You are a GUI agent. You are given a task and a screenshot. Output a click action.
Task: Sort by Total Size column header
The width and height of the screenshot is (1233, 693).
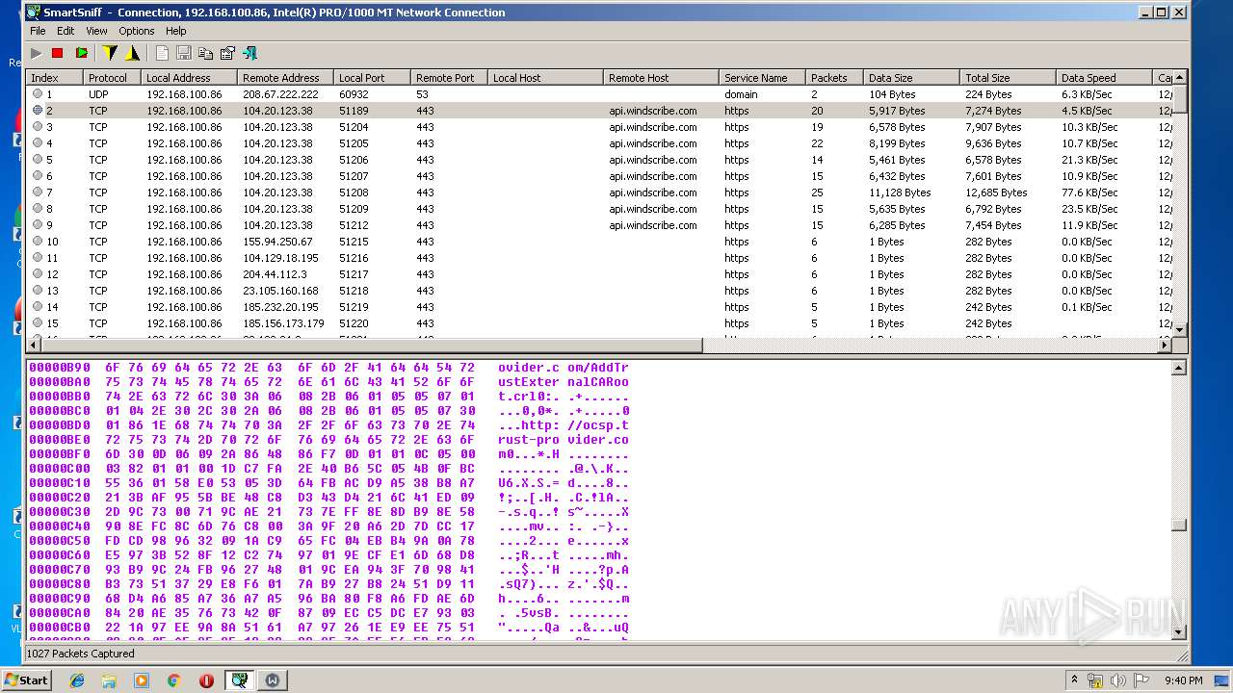(1008, 78)
